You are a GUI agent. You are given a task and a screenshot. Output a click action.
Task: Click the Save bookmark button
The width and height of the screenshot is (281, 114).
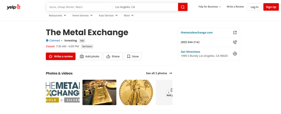coord(133,56)
